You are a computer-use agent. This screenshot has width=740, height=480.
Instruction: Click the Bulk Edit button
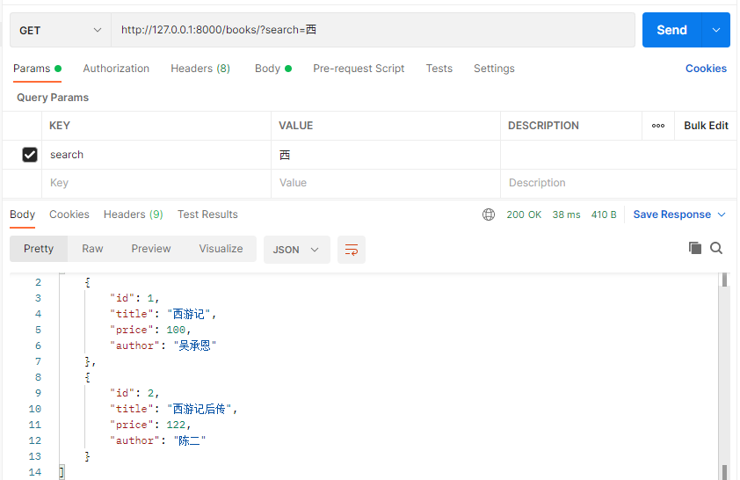click(x=706, y=126)
